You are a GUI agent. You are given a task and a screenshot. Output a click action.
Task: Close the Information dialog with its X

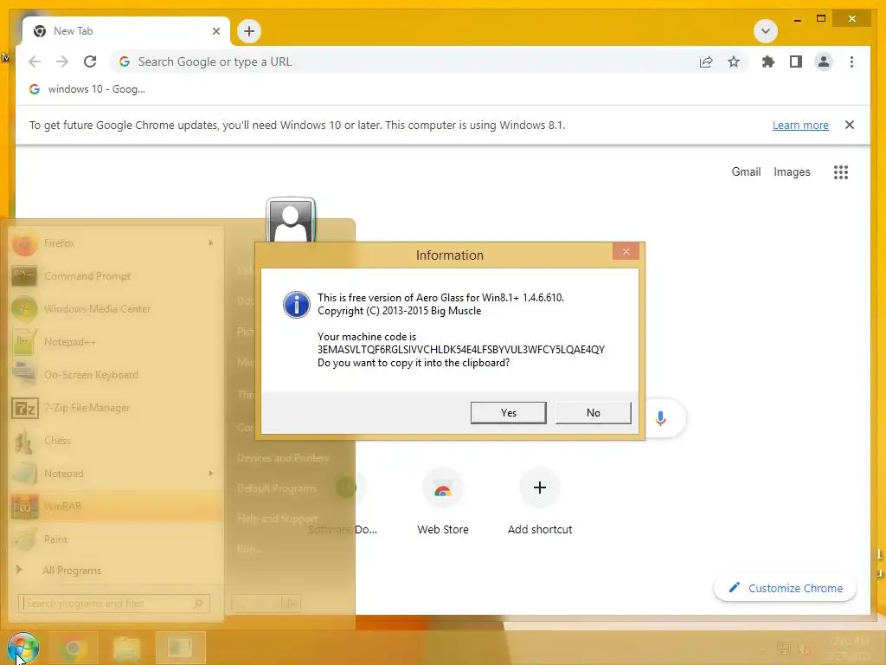pyautogui.click(x=626, y=252)
